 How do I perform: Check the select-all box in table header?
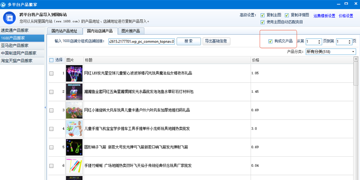(51, 60)
